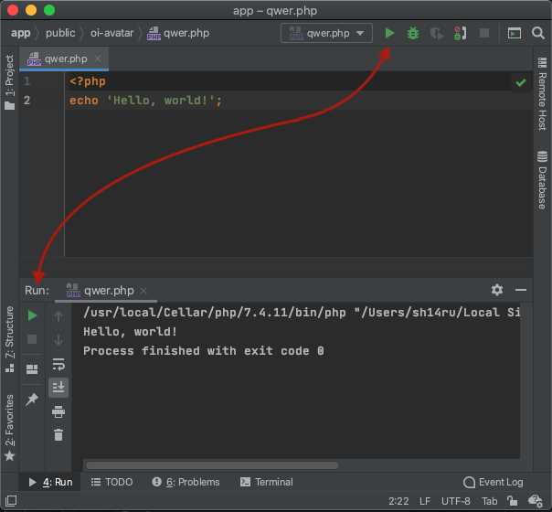Click the app breadcrumb

(x=20, y=33)
